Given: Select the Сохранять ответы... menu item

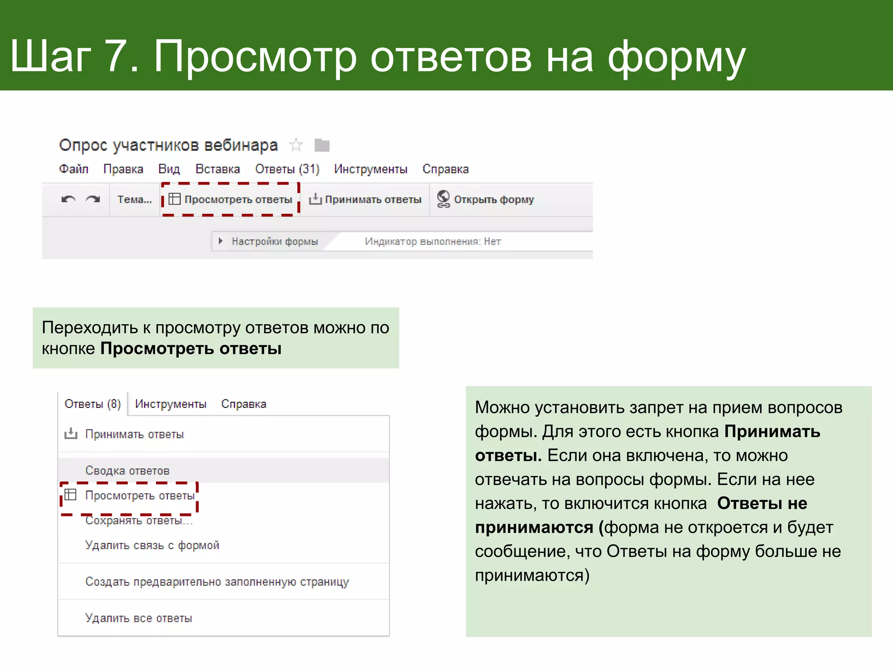Looking at the screenshot, I should point(223,520).
